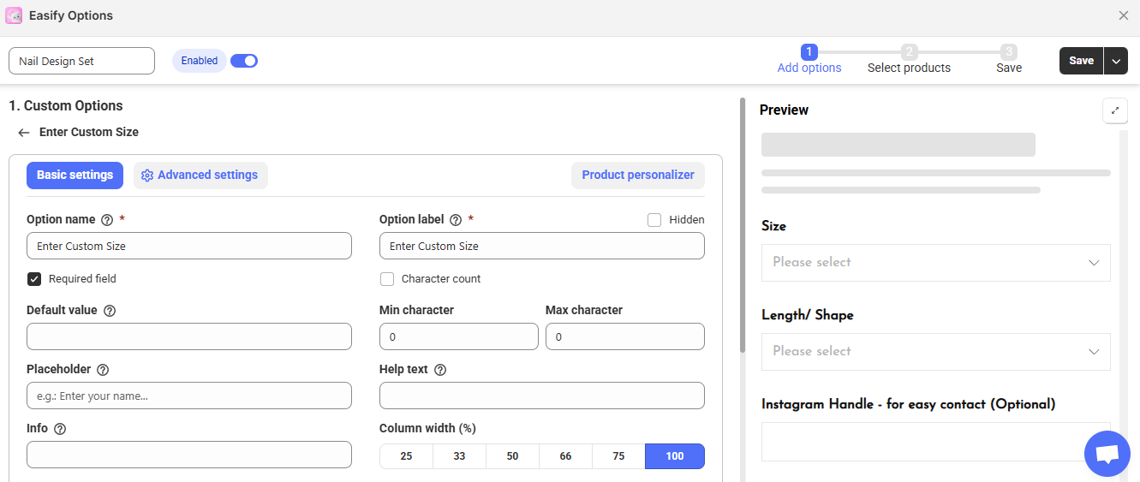Click the help icon next to Option label
The width and height of the screenshot is (1140, 482).
(x=456, y=220)
